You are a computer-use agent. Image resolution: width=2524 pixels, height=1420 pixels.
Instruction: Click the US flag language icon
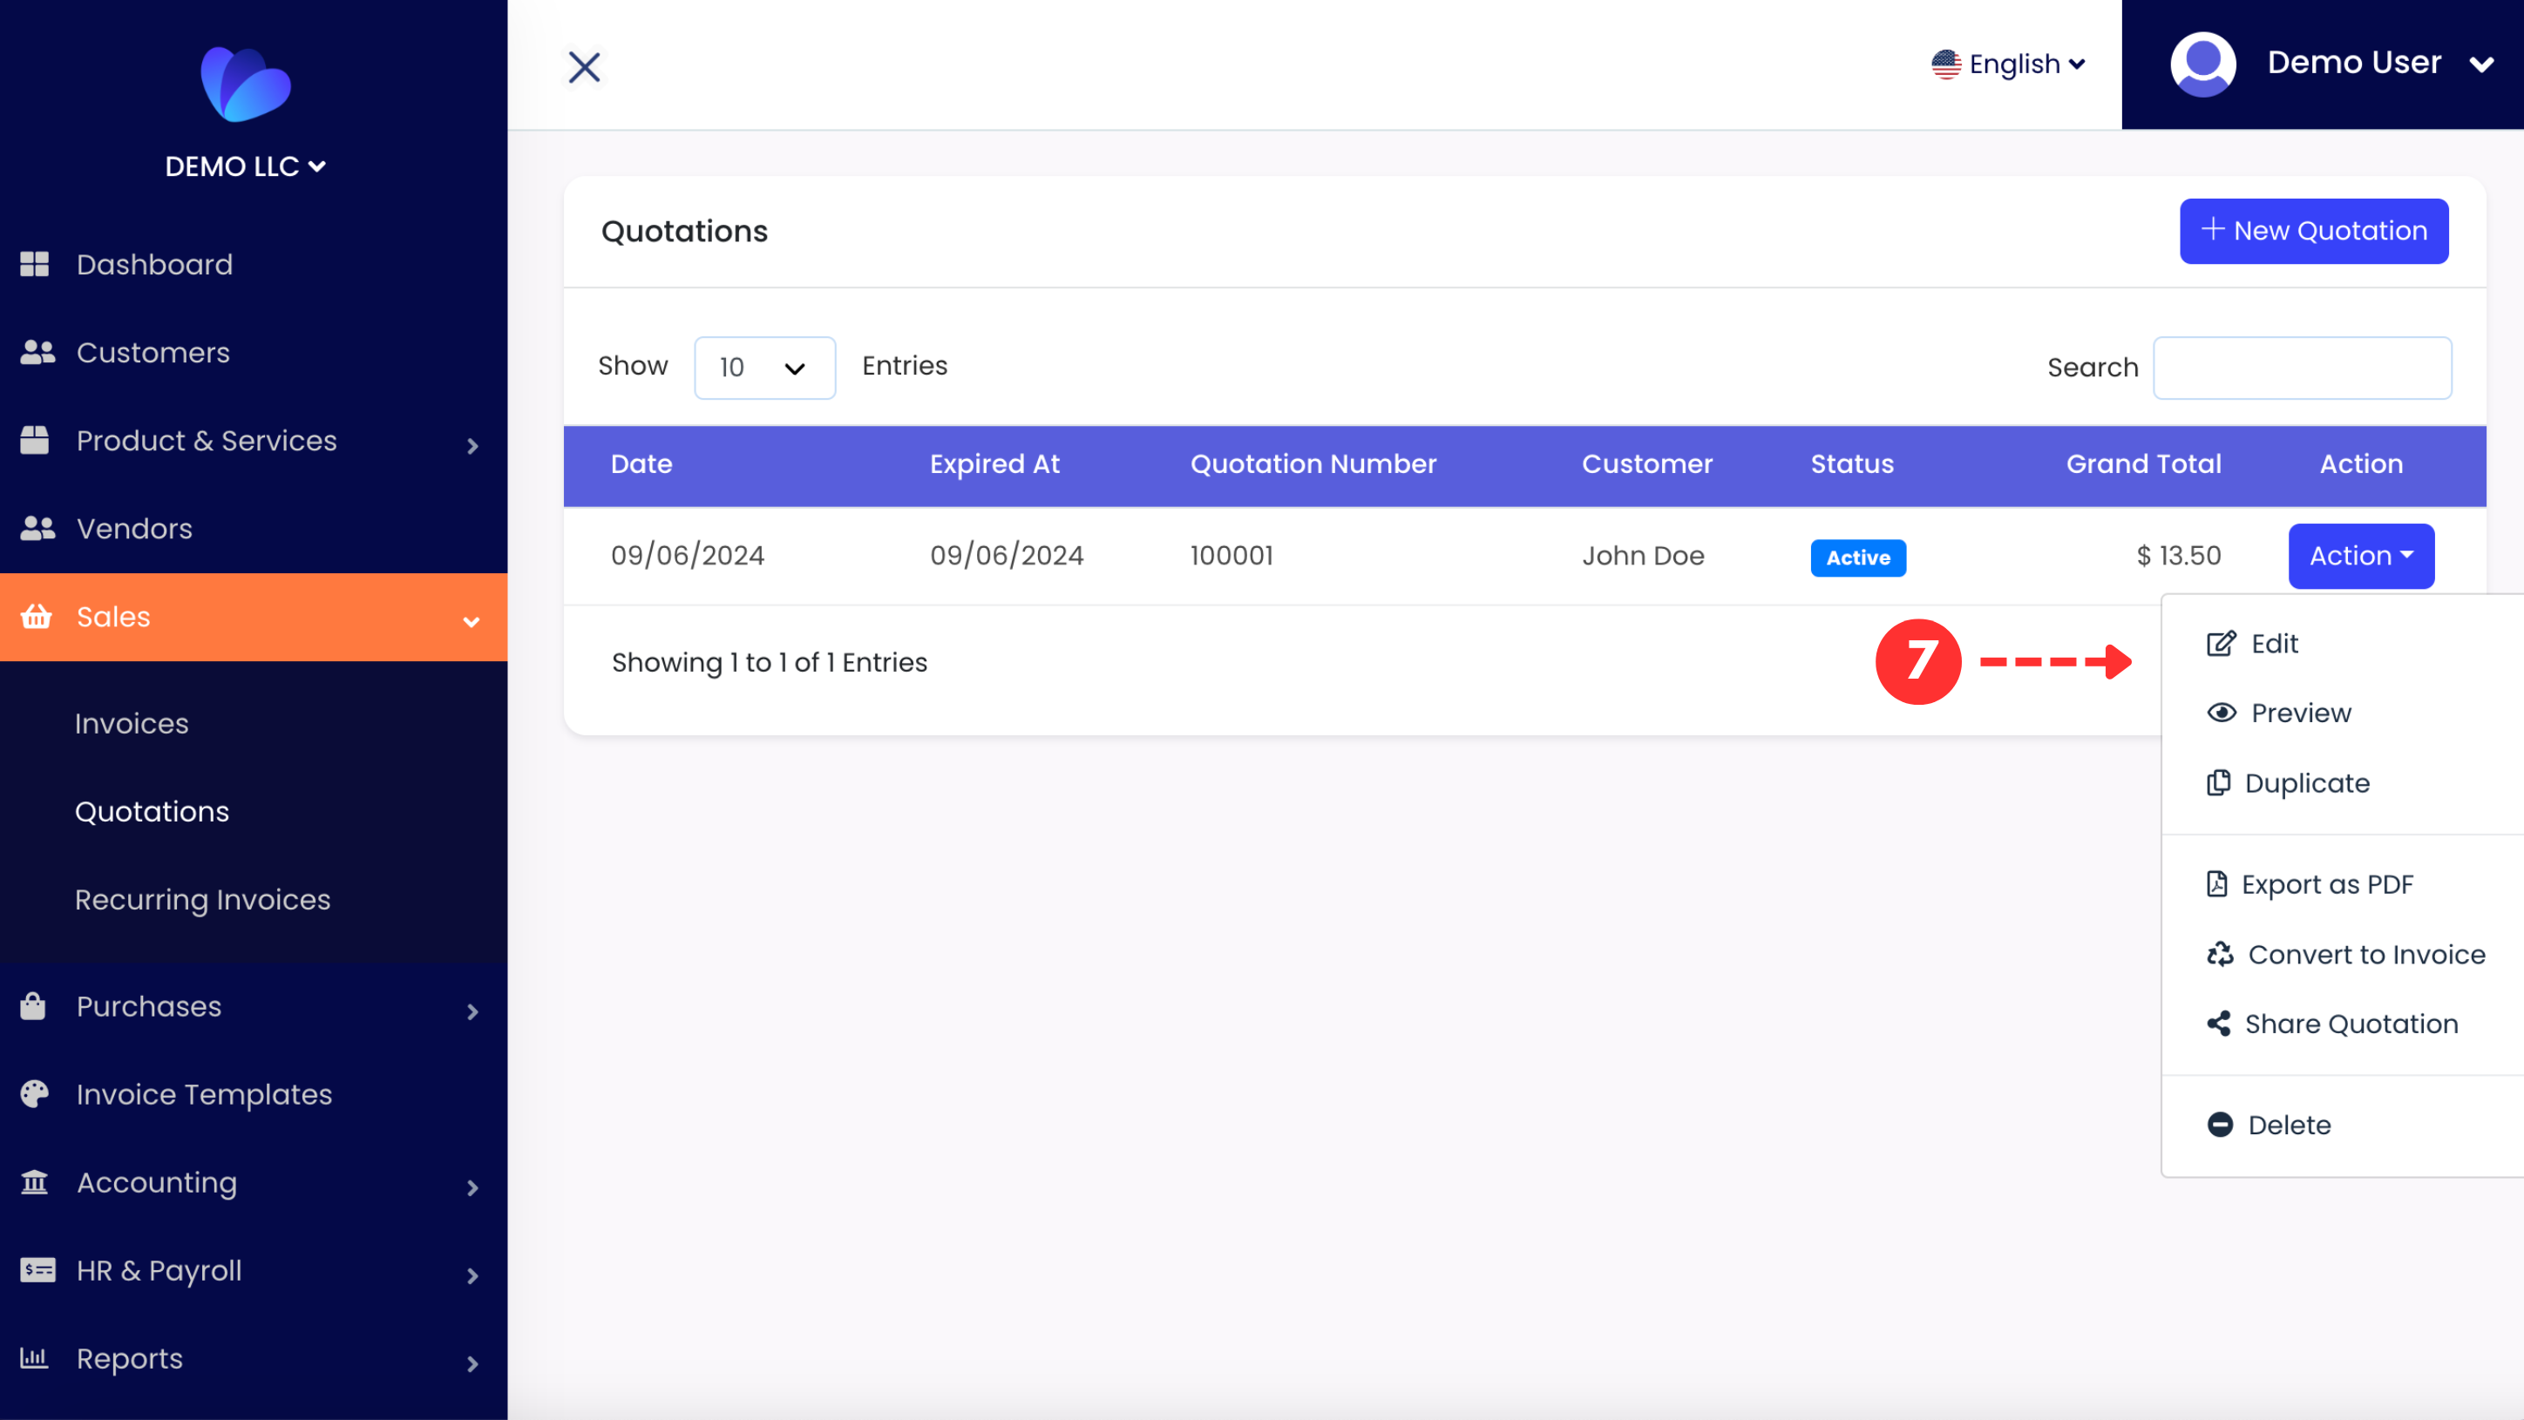(x=1946, y=64)
